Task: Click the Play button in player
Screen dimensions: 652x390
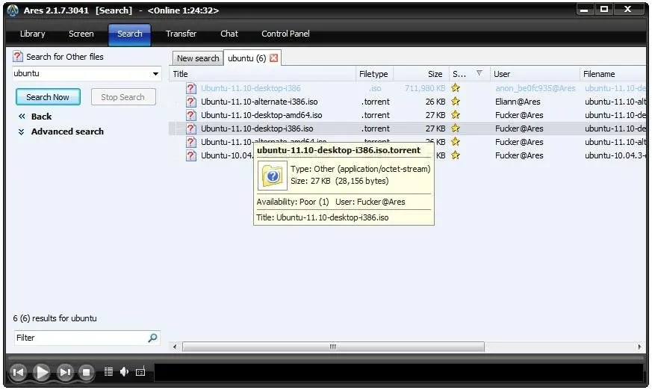Action: (41, 372)
